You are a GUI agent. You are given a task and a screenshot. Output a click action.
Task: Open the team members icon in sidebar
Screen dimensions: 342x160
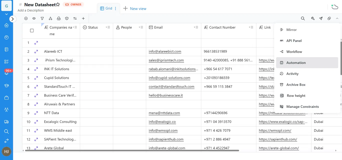pos(7,110)
